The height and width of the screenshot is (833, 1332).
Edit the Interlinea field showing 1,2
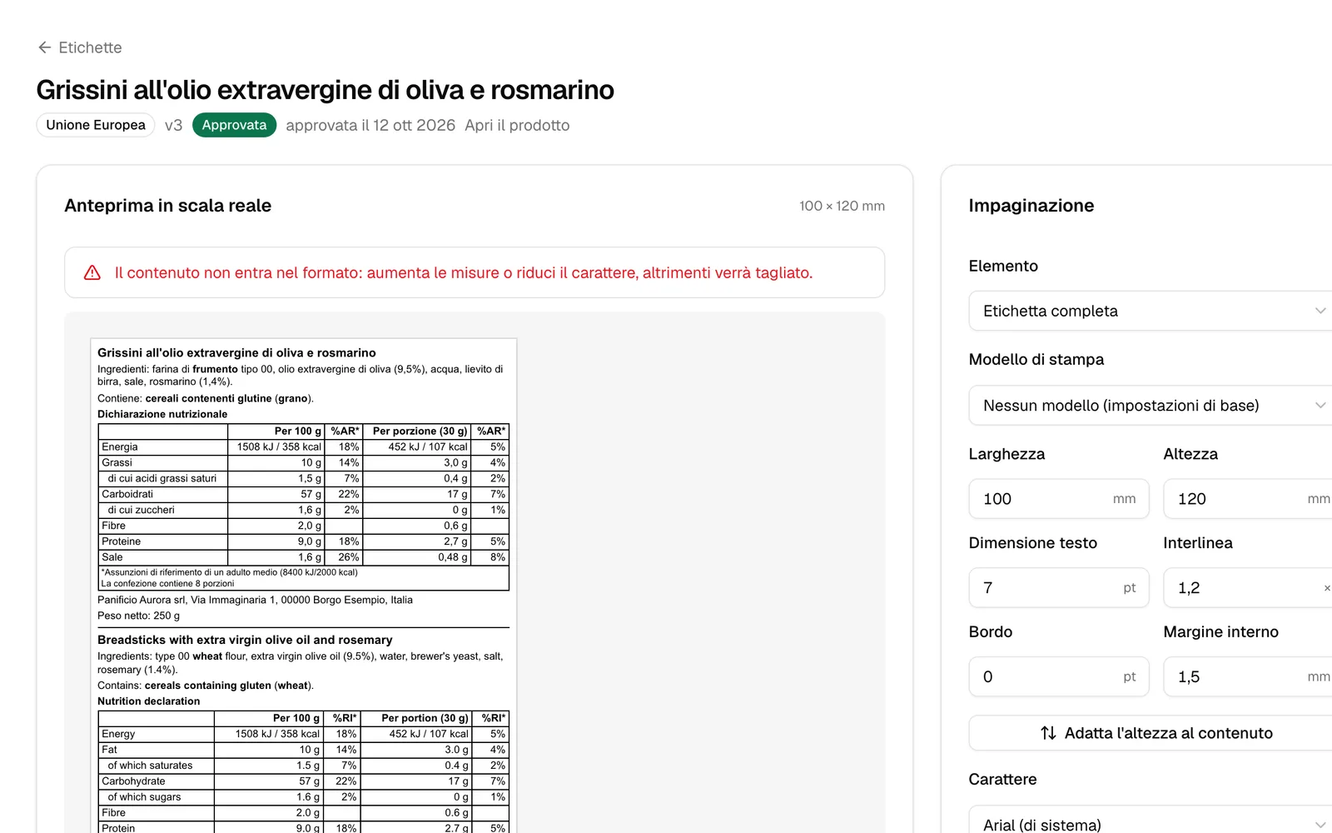[1249, 588]
